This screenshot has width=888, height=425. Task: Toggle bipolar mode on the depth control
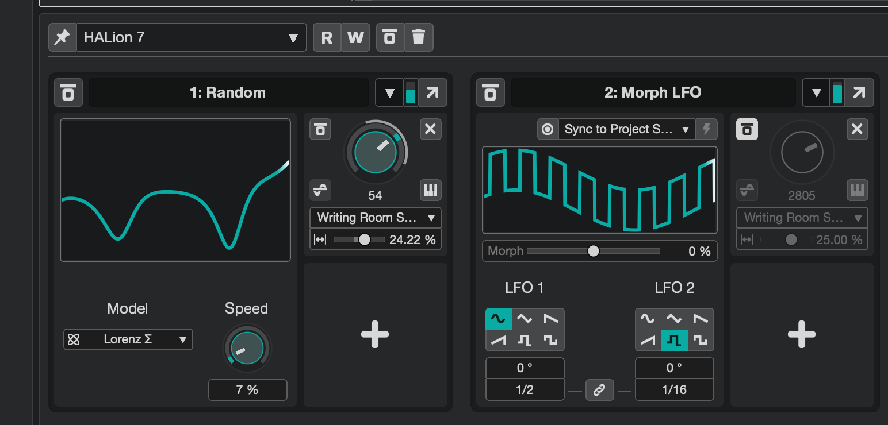pyautogui.click(x=320, y=190)
